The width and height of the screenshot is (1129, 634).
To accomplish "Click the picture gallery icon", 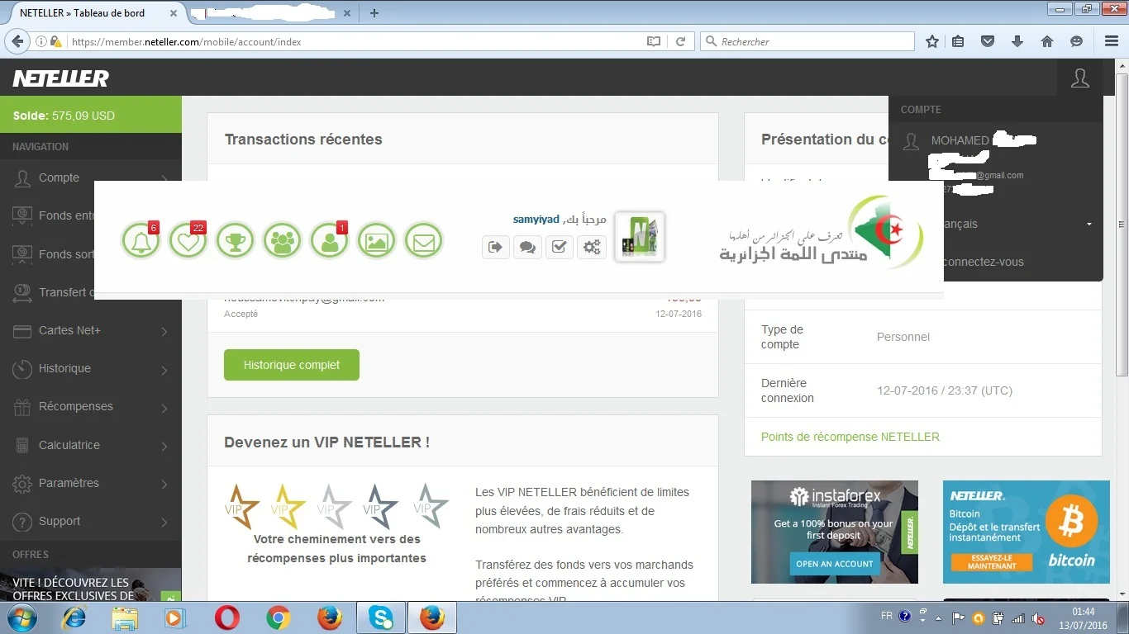I will (x=376, y=241).
